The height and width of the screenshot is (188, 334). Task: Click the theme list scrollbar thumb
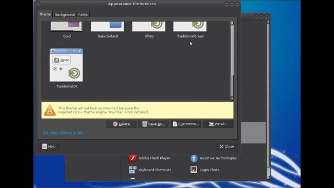pos(232,50)
